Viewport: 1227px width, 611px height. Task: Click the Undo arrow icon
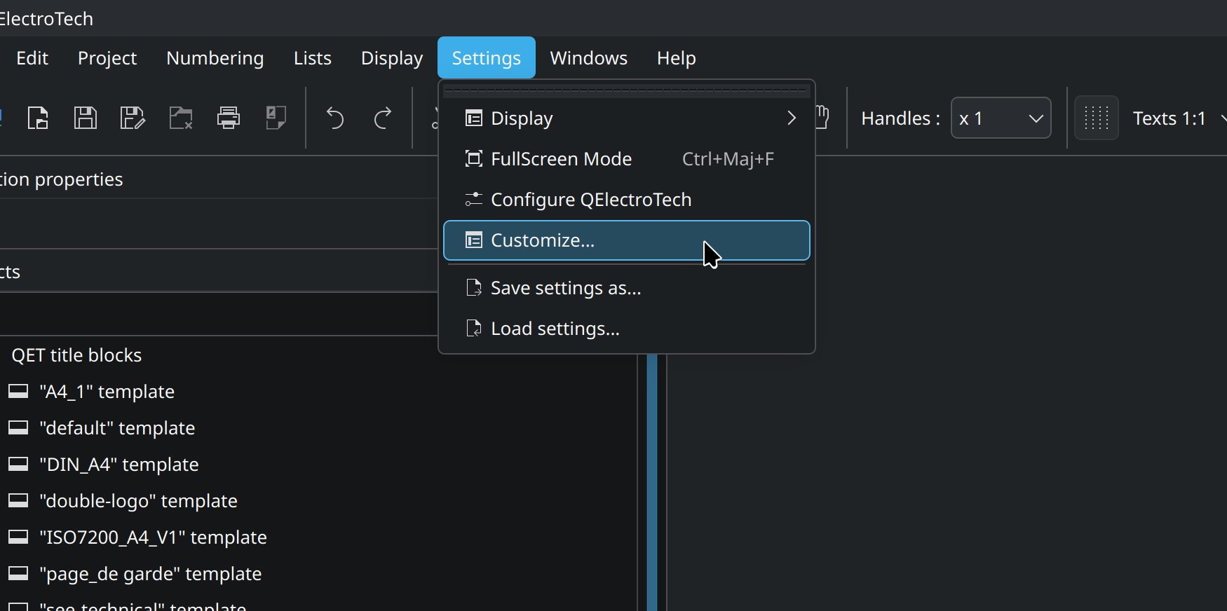tap(335, 118)
